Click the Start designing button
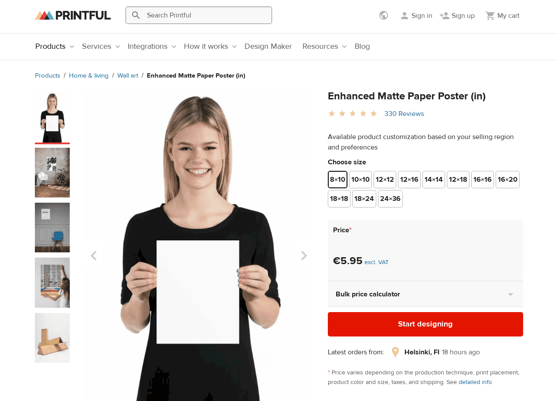 tap(425, 324)
